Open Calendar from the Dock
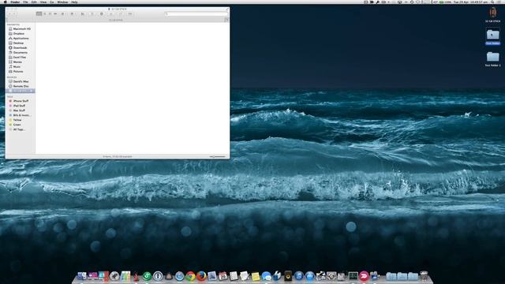The height and width of the screenshot is (284, 505). click(223, 276)
